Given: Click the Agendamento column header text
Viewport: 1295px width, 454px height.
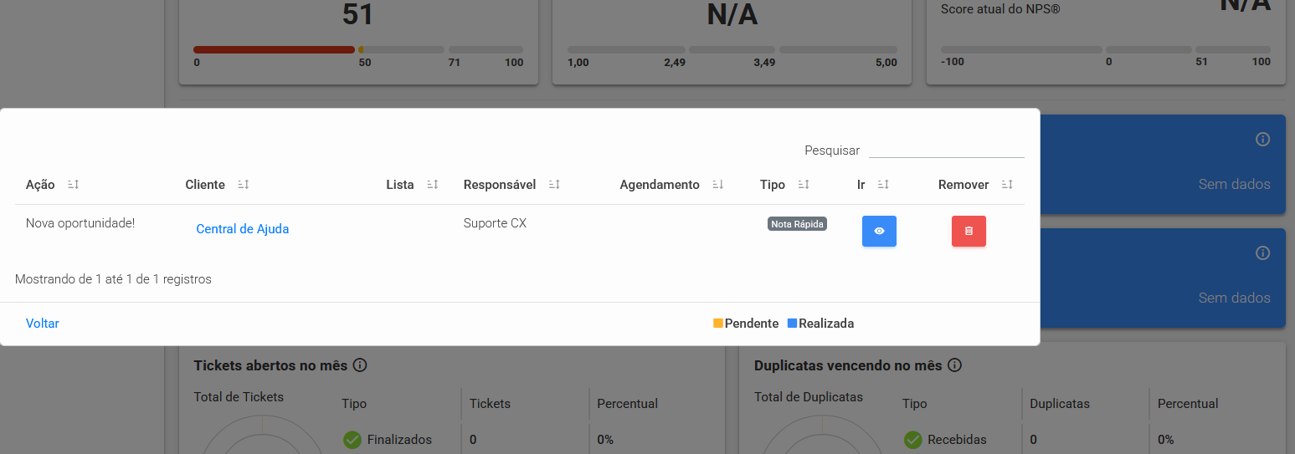Looking at the screenshot, I should (660, 185).
